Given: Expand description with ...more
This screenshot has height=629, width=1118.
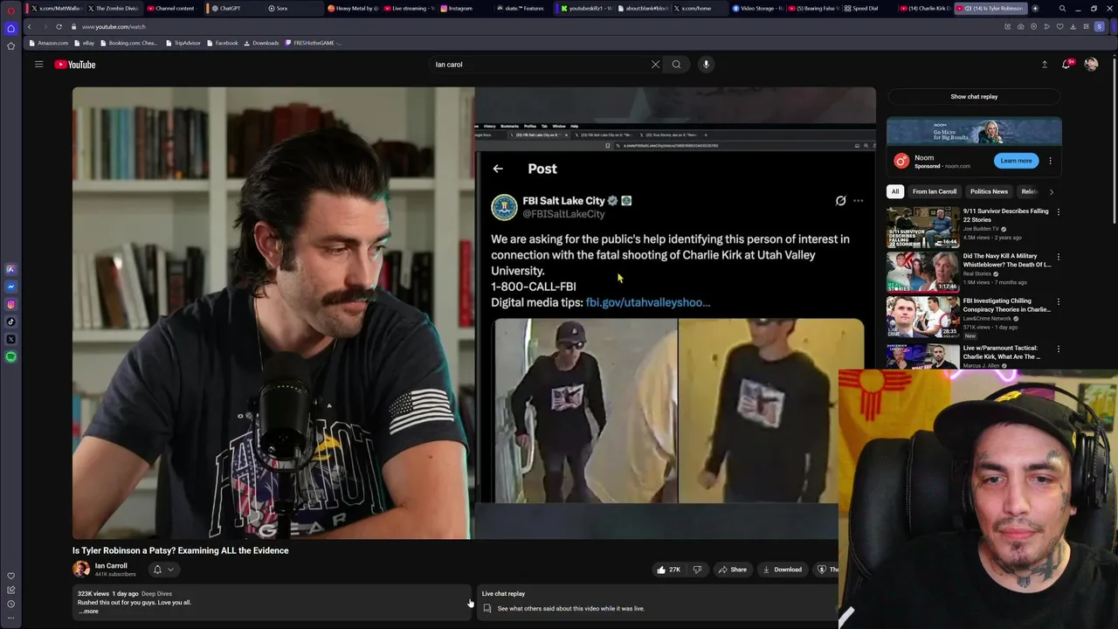Looking at the screenshot, I should click(x=88, y=612).
